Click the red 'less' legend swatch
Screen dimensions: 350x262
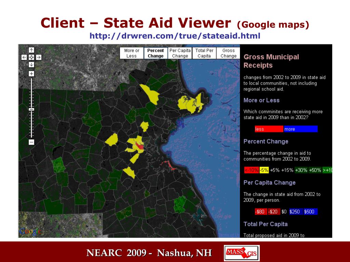269,129
